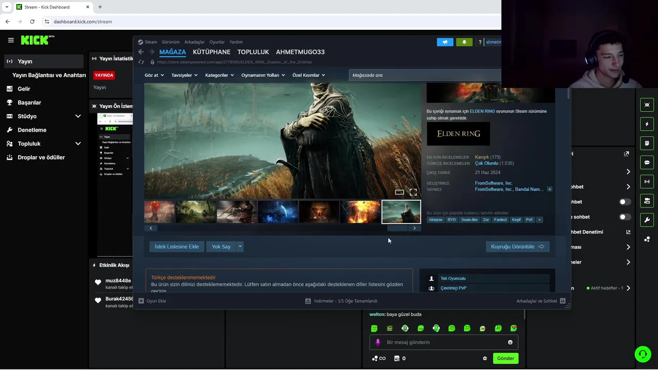Screen dimensions: 658x370
Task: Open the Göz at dropdown
Action: tap(154, 75)
